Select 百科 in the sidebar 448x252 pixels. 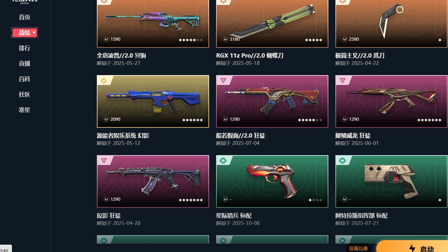tap(25, 79)
